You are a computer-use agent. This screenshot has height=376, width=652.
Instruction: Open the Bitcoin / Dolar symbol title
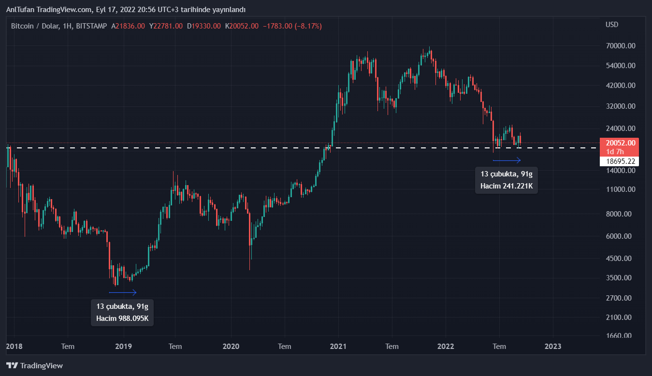click(58, 26)
